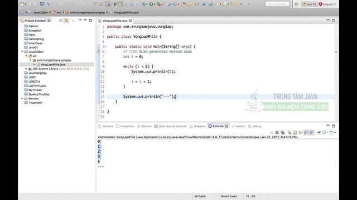Click Collapse All in Project Explorer
The width and height of the screenshot is (357, 200).
pos(61,21)
